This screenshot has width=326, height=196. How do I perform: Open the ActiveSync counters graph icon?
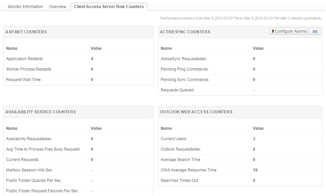(x=315, y=31)
